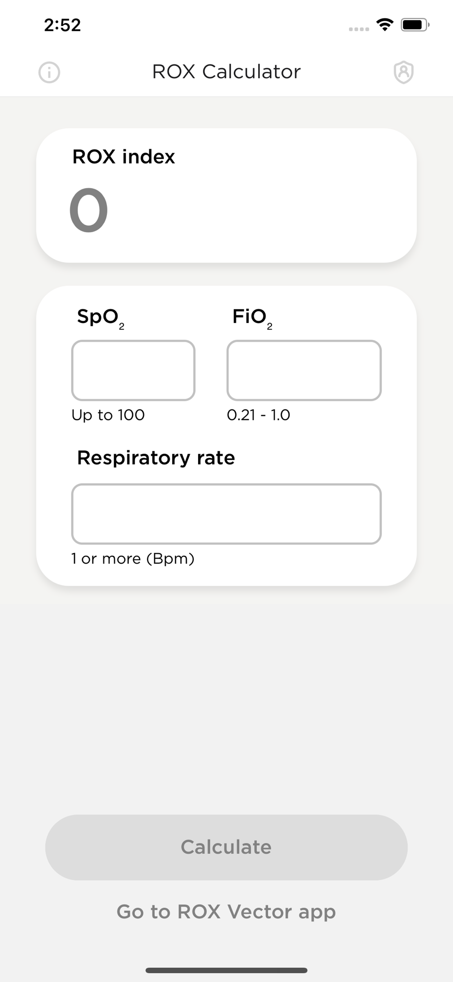Select the Respiratory rate input box

226,514
